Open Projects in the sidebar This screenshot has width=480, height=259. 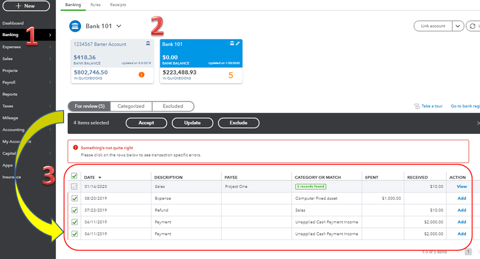click(10, 71)
